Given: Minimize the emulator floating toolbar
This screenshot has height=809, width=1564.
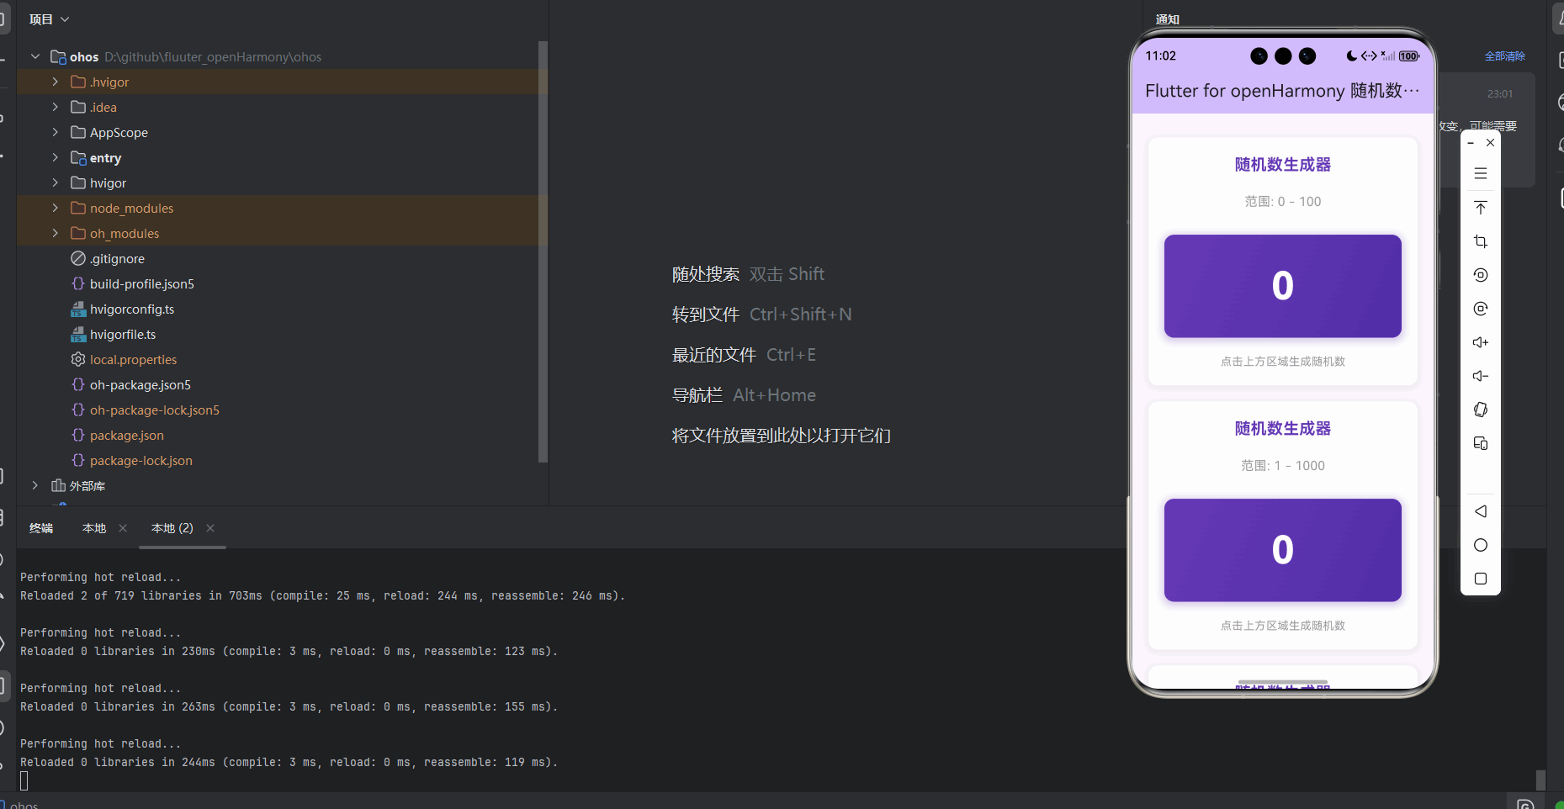Looking at the screenshot, I should (1471, 143).
